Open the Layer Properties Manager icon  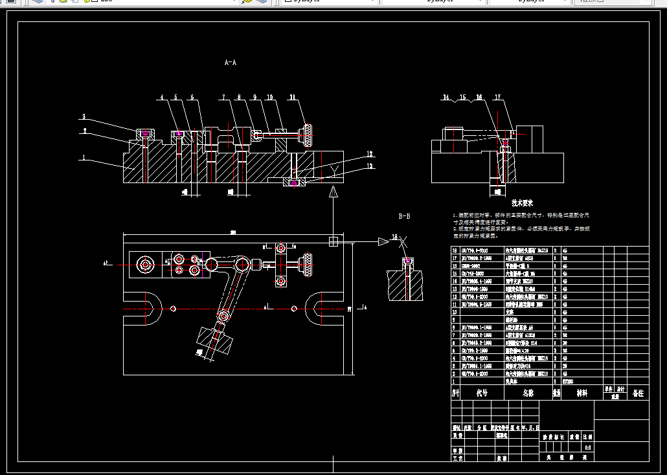38,1
